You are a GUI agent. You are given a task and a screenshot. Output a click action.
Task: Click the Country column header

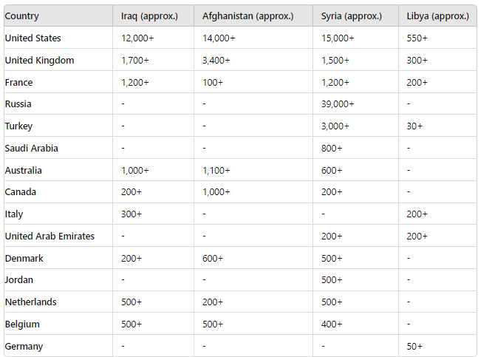click(58, 16)
